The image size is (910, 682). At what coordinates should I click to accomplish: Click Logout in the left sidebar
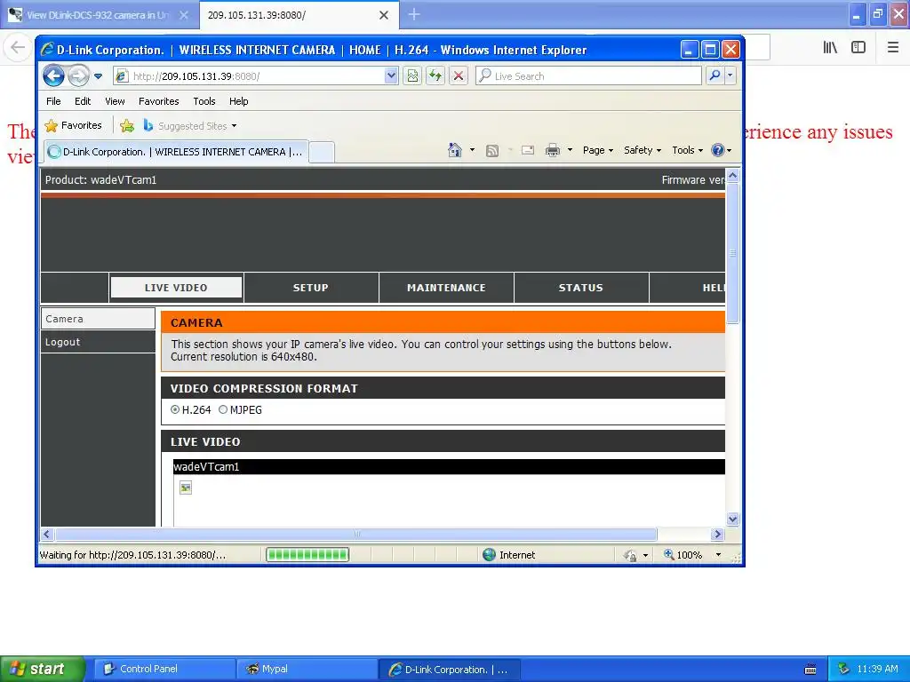tap(98, 342)
